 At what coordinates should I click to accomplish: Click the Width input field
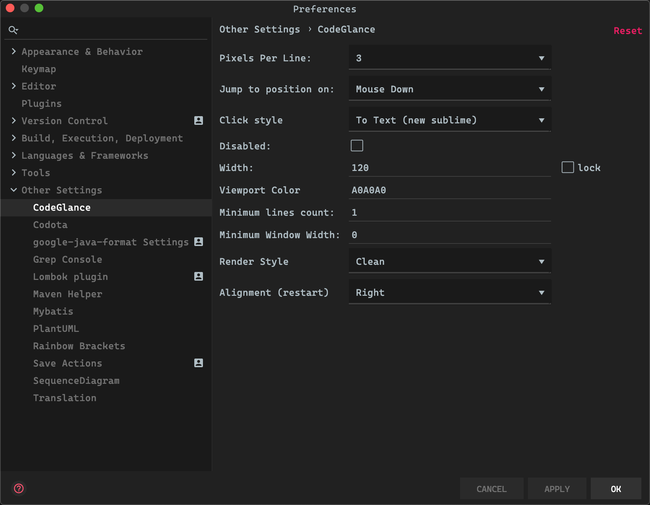click(x=450, y=168)
